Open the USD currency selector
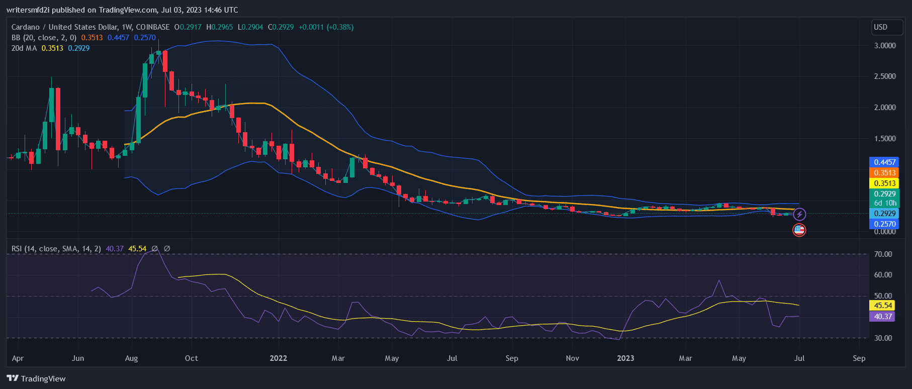This screenshot has width=912, height=389. pyautogui.click(x=886, y=27)
